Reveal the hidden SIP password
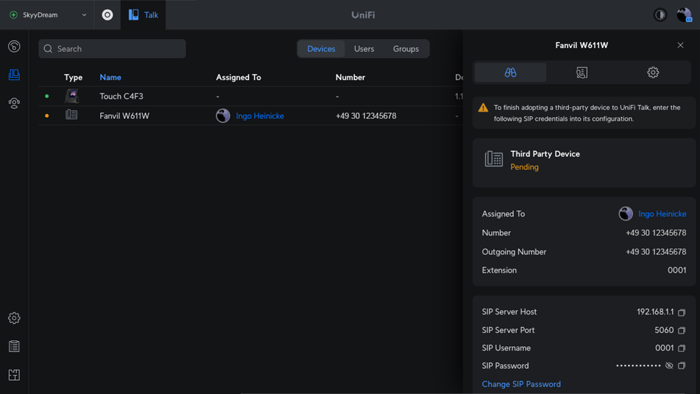700x394 pixels. point(669,366)
